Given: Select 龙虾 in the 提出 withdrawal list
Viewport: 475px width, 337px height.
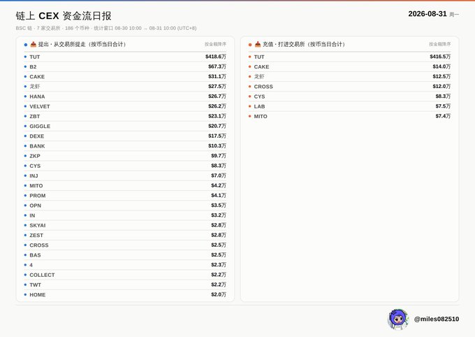Looking at the screenshot, I should (35, 87).
